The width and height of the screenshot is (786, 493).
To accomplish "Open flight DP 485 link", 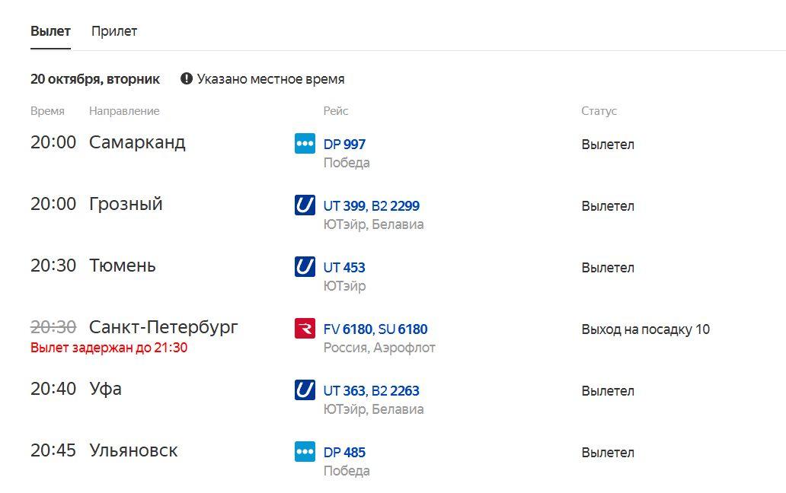I will [344, 452].
